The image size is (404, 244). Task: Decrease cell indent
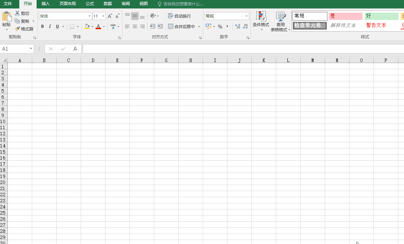pos(153,26)
